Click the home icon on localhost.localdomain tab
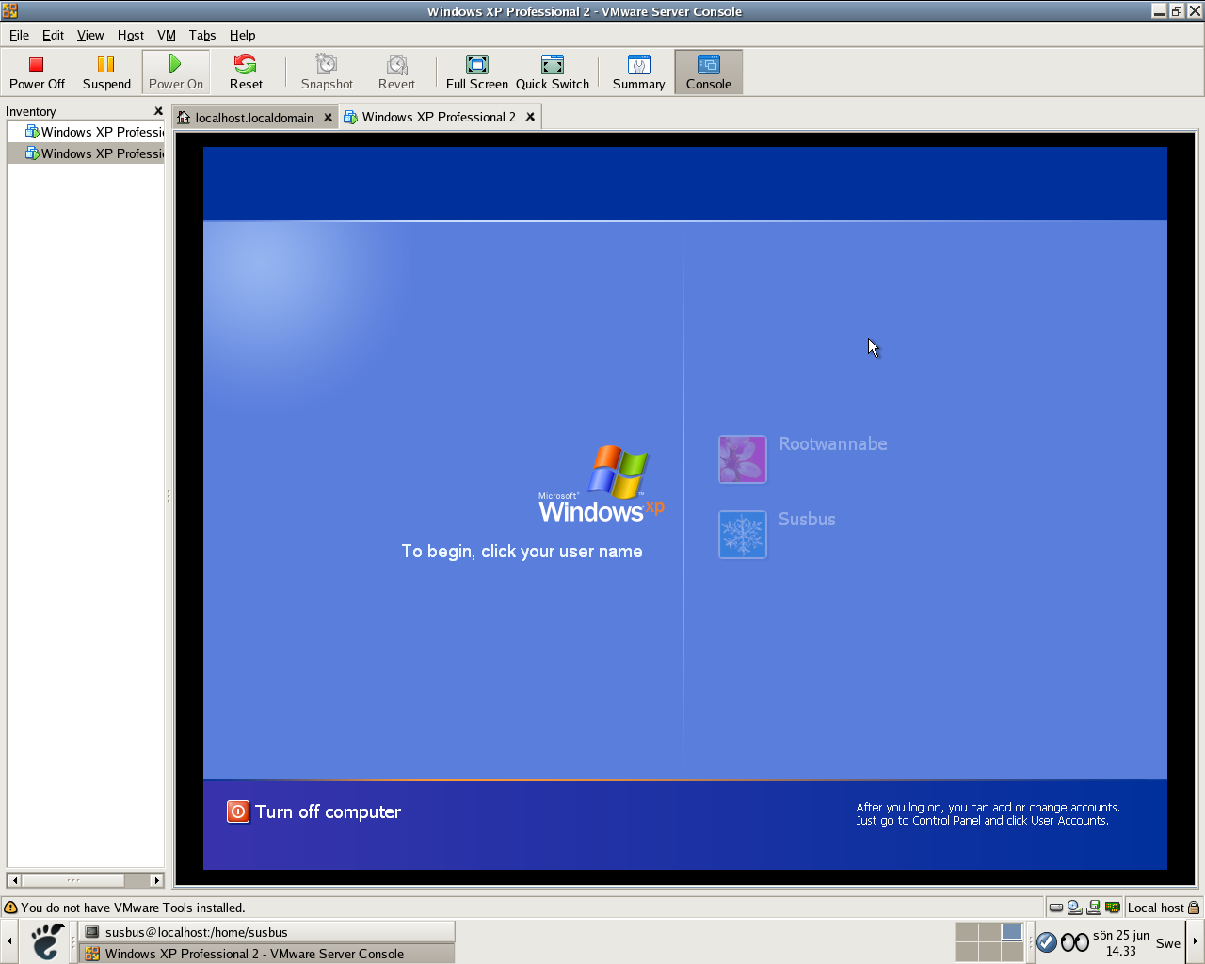 pyautogui.click(x=184, y=118)
